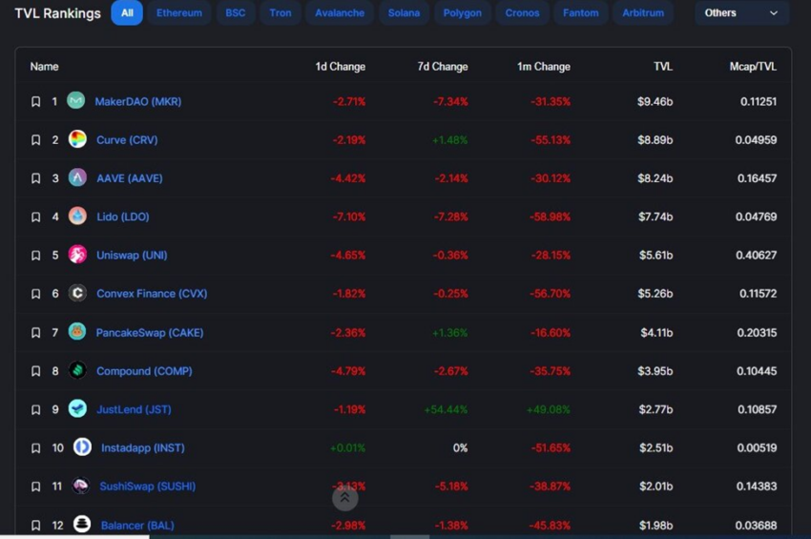The height and width of the screenshot is (539, 811).
Task: Sort by the TVL column header
Action: pyautogui.click(x=662, y=66)
